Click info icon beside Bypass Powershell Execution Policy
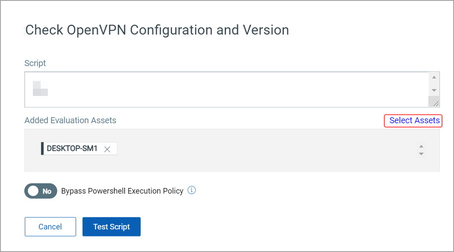Image resolution: width=454 pixels, height=252 pixels. click(x=192, y=190)
